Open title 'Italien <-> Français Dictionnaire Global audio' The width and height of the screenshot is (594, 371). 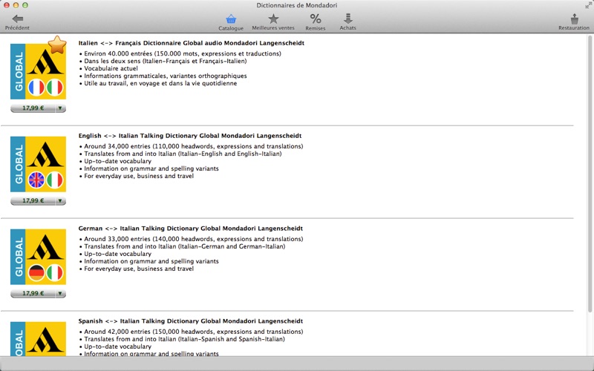tap(192, 43)
